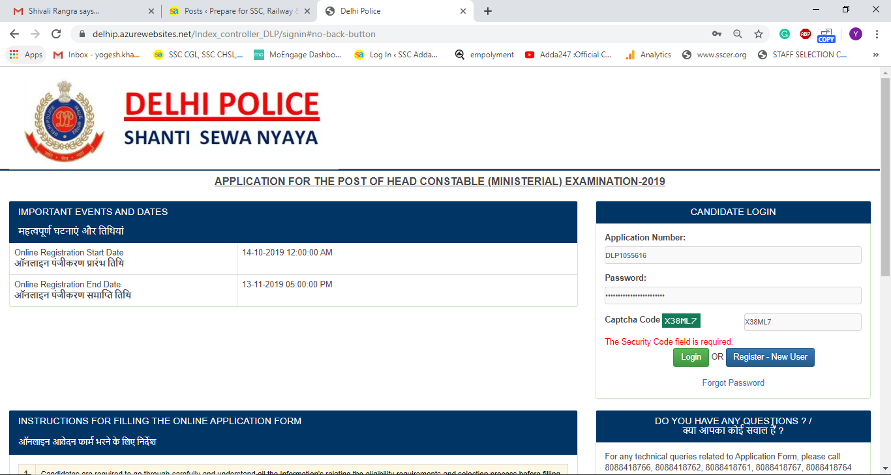
Task: Close the Posts Prepare for SSC tab
Action: pos(307,11)
